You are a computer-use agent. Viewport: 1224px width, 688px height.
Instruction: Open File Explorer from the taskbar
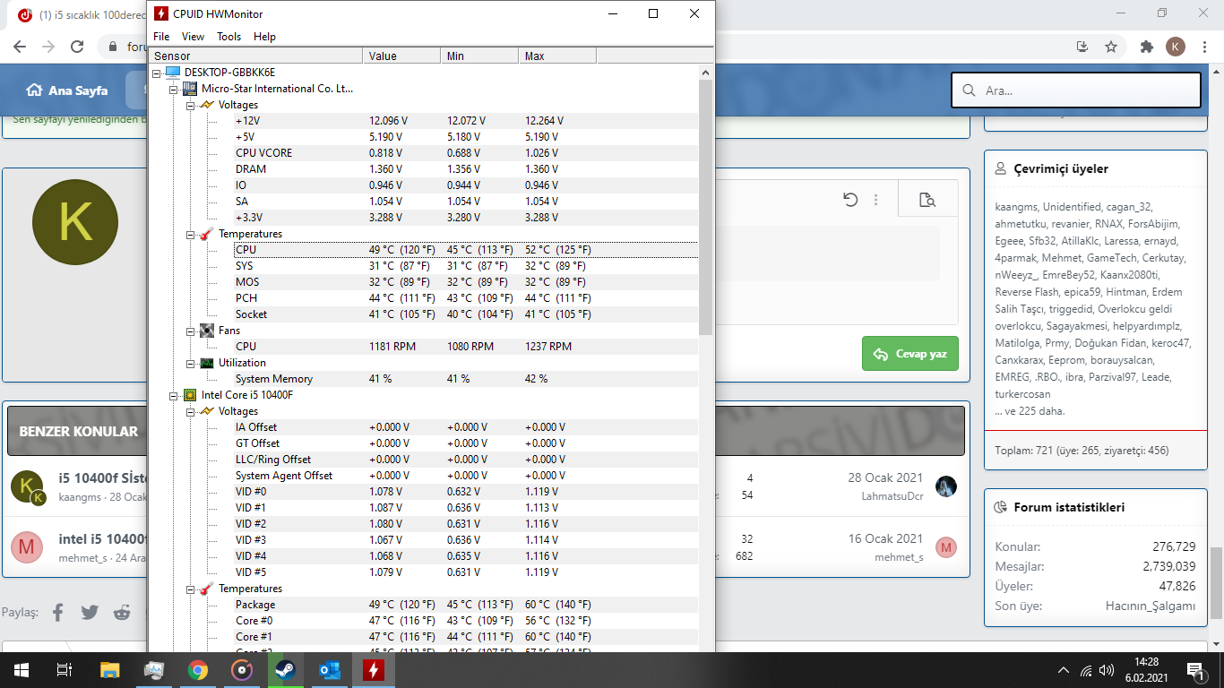pos(109,670)
